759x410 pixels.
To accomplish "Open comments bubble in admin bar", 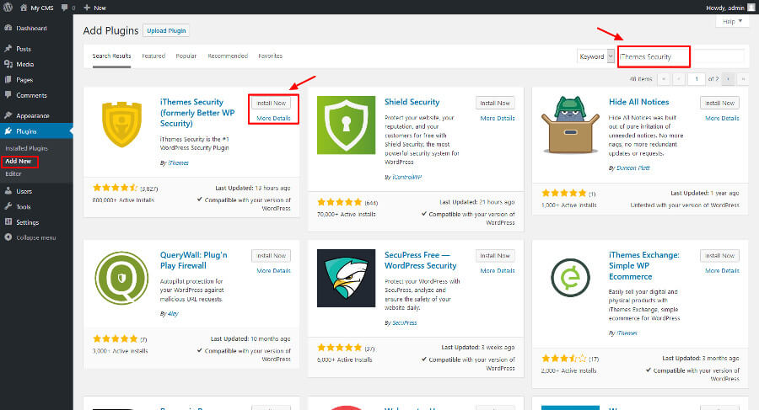I will [x=68, y=8].
